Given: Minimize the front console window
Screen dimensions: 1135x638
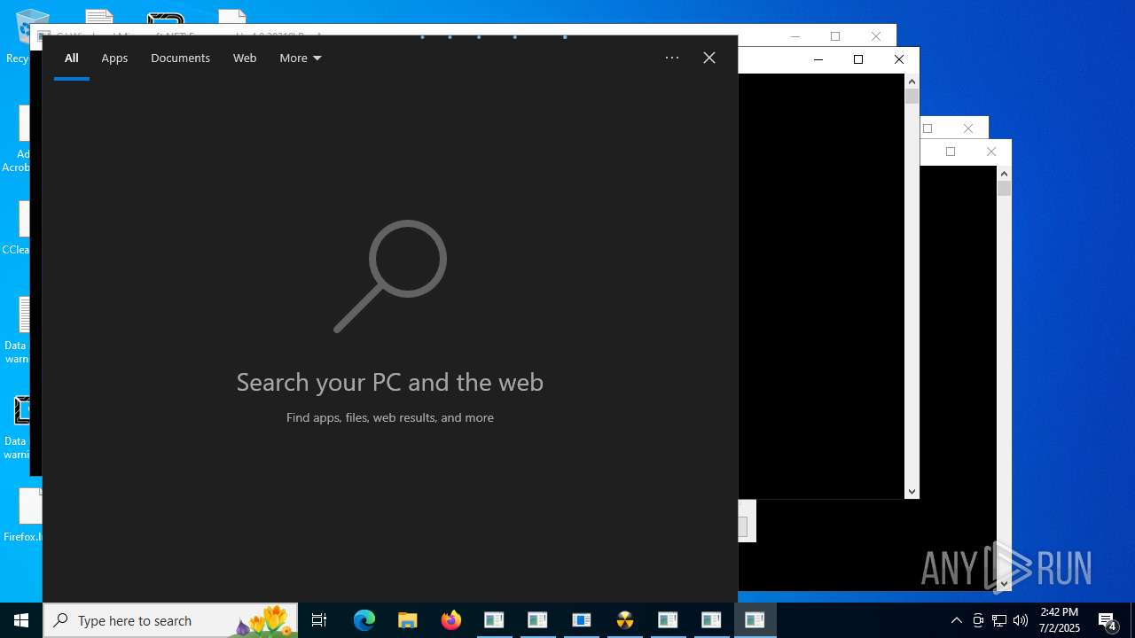Looking at the screenshot, I should tap(818, 59).
